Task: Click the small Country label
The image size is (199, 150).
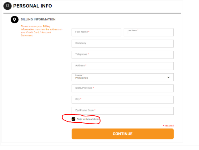Action: [x=79, y=75]
